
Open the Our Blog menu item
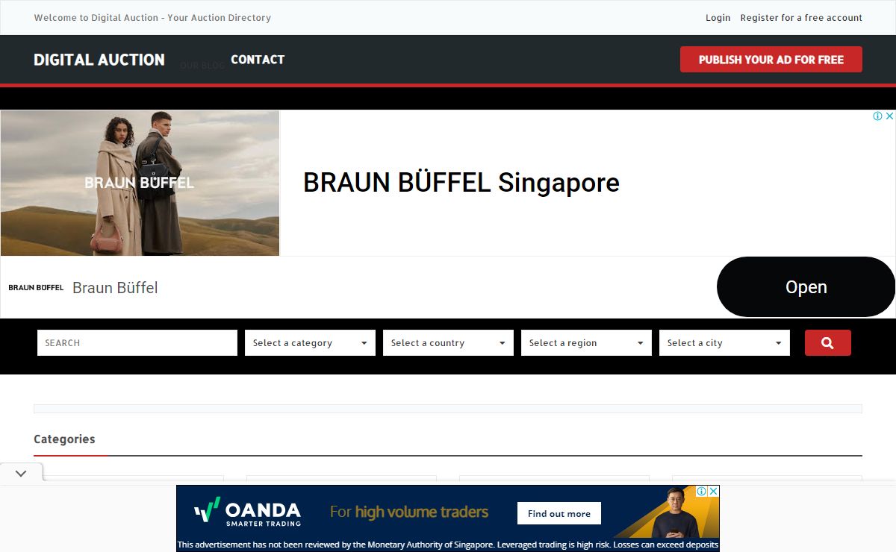(202, 66)
